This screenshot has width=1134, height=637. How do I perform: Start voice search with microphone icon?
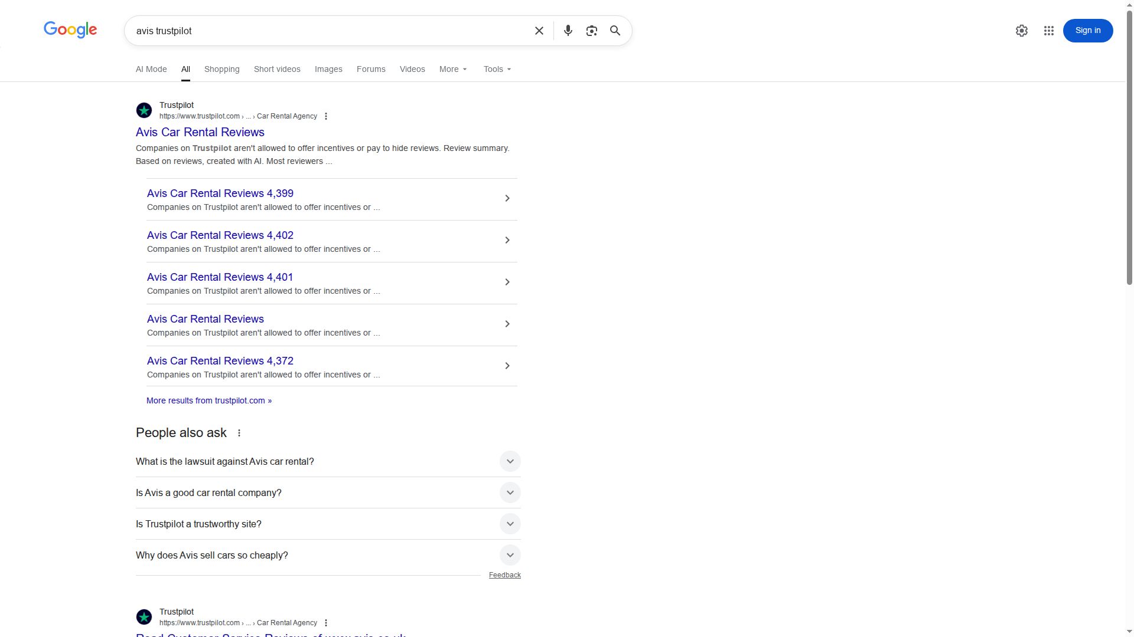[x=568, y=31]
